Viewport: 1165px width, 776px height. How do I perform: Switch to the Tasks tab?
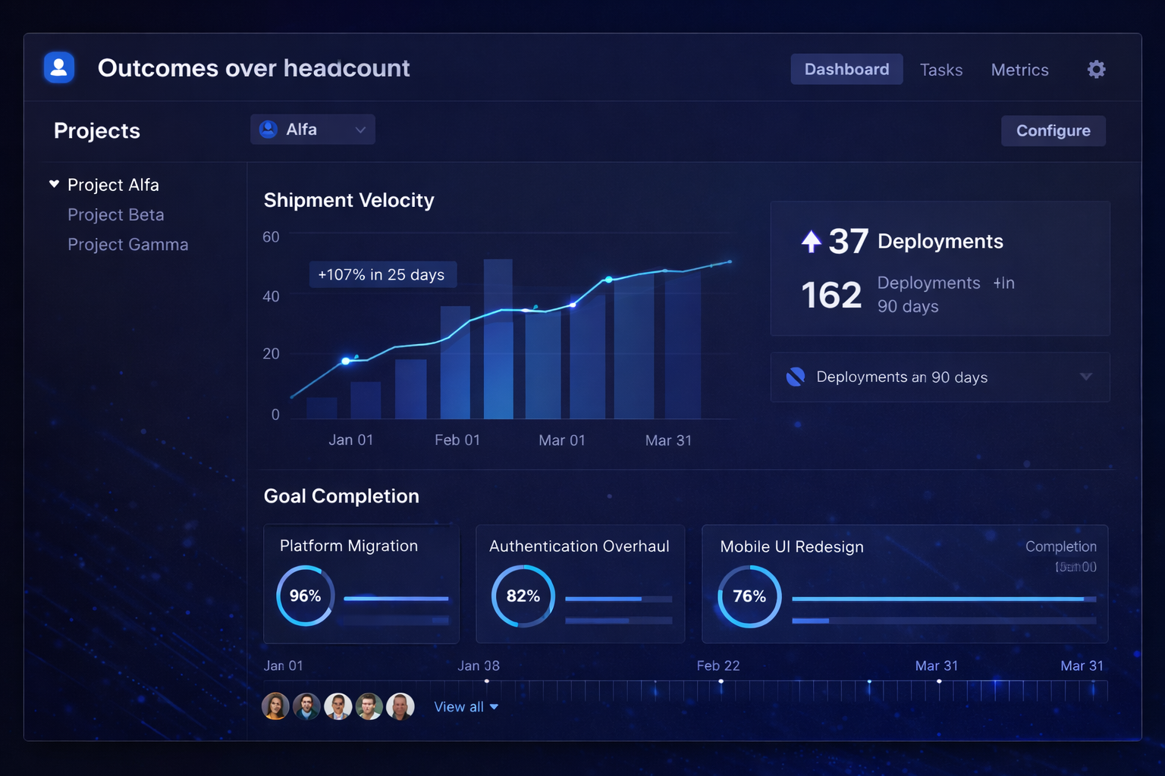[940, 70]
